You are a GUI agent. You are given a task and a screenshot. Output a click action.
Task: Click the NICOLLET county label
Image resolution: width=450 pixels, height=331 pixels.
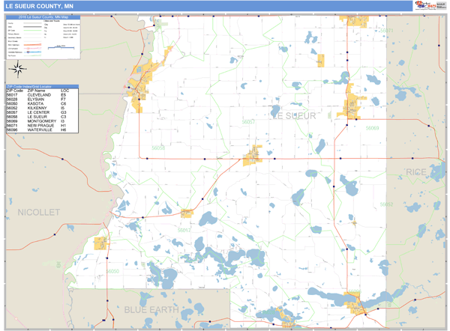point(36,213)
